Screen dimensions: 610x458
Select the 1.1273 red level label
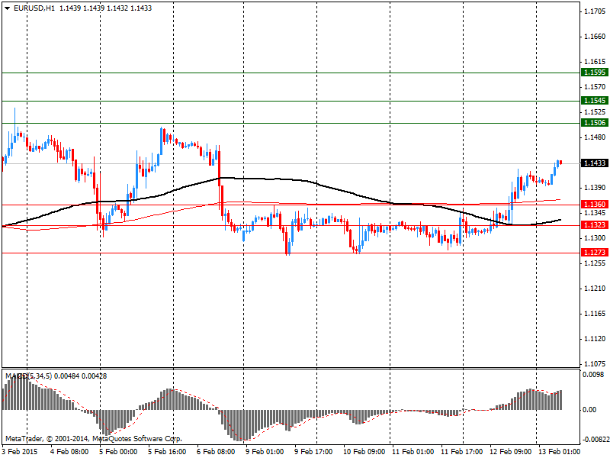[595, 253]
